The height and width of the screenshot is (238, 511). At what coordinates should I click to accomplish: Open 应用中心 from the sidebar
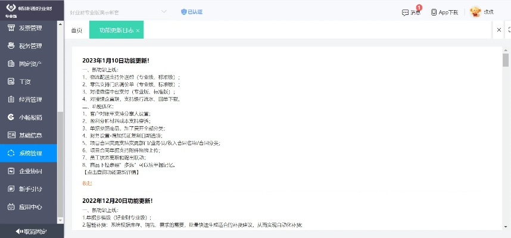30,207
